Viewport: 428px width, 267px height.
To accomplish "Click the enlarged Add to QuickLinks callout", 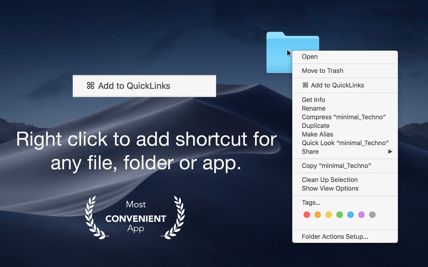I will pos(144,86).
